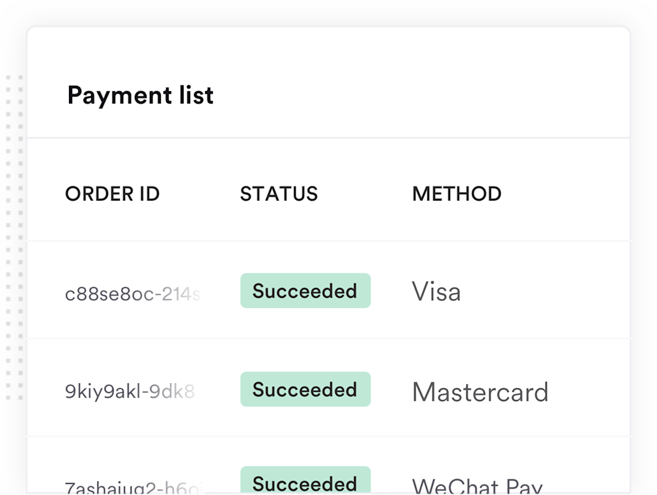The image size is (657, 495).
Task: Click the ID text in ORDER ID header
Action: [x=150, y=194]
